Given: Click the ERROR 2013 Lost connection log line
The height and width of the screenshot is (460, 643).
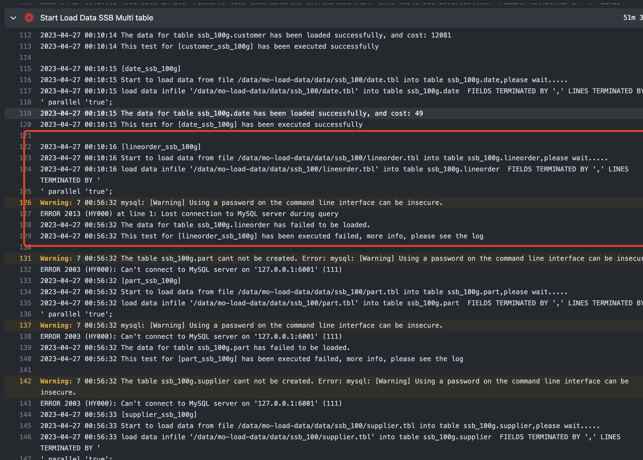Looking at the screenshot, I should click(x=189, y=214).
